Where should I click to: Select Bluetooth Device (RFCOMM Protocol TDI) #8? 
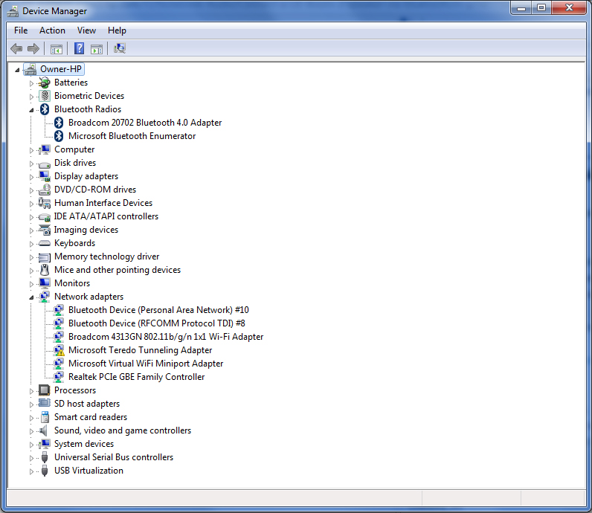click(x=157, y=323)
